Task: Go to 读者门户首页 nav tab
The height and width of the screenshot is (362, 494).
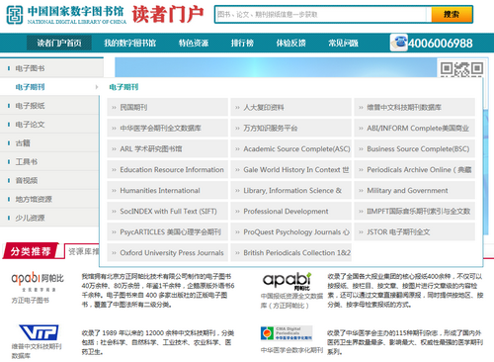Action: [59, 43]
